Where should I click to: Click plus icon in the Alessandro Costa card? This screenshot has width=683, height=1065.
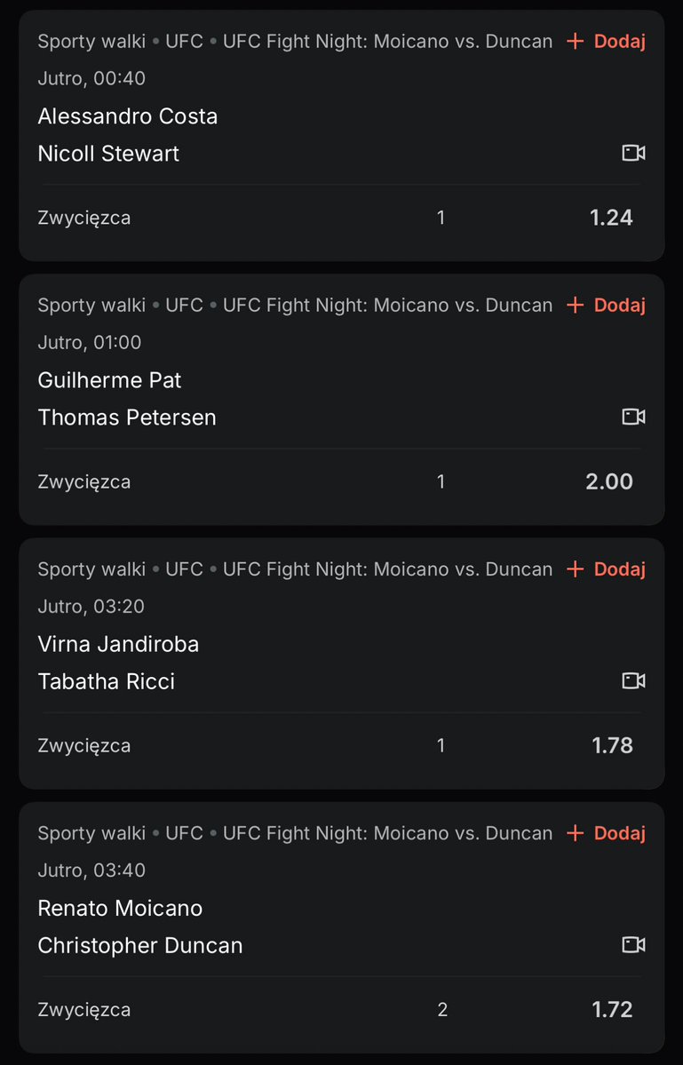click(575, 42)
